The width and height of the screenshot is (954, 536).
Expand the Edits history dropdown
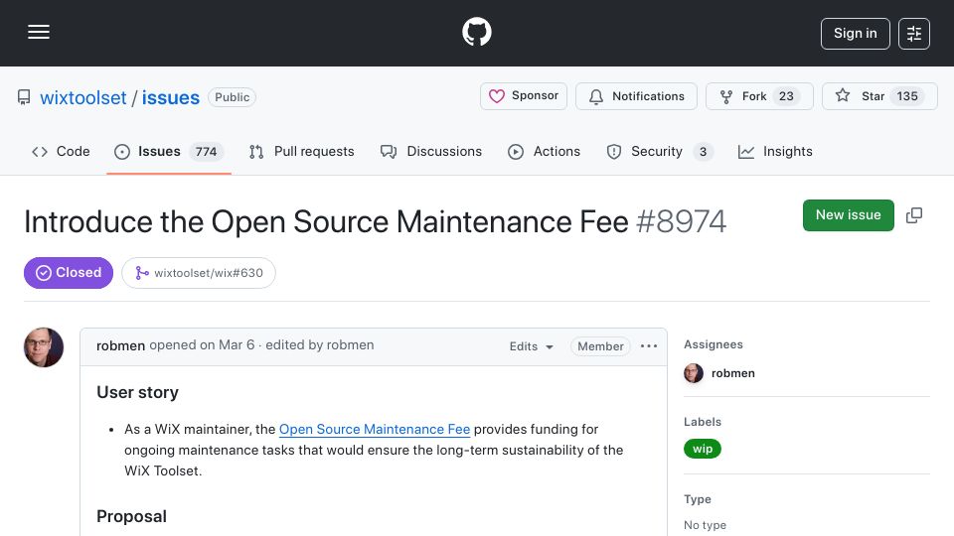531,346
